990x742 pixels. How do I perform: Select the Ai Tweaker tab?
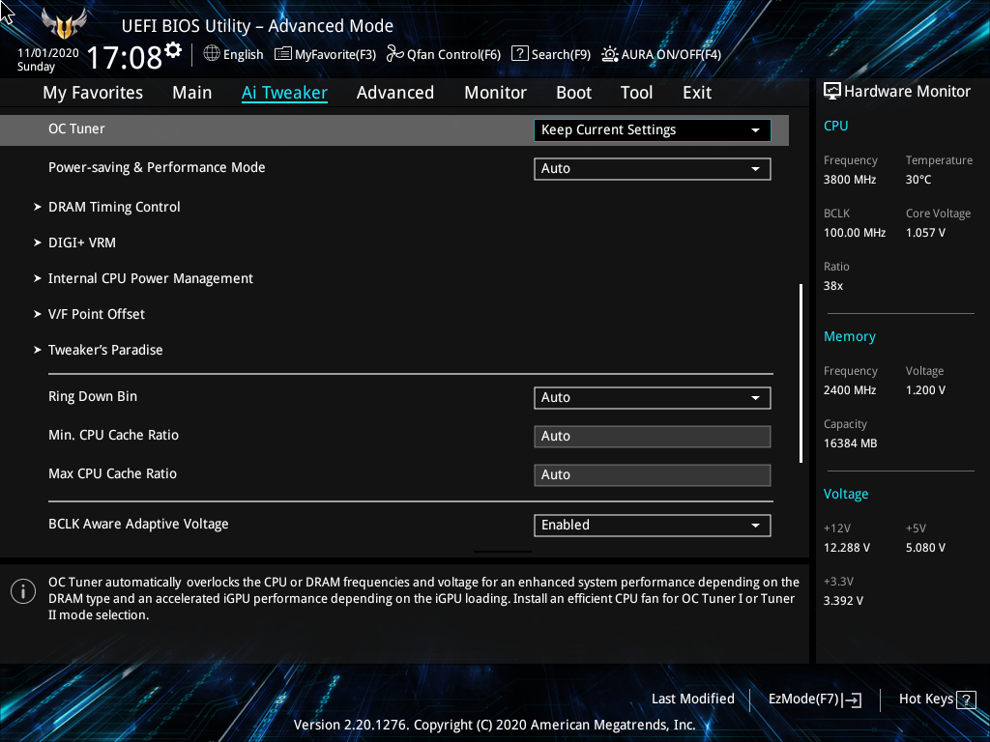coord(284,93)
